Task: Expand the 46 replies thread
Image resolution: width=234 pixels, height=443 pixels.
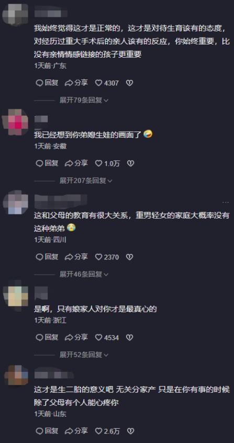Action: pyautogui.click(x=84, y=274)
